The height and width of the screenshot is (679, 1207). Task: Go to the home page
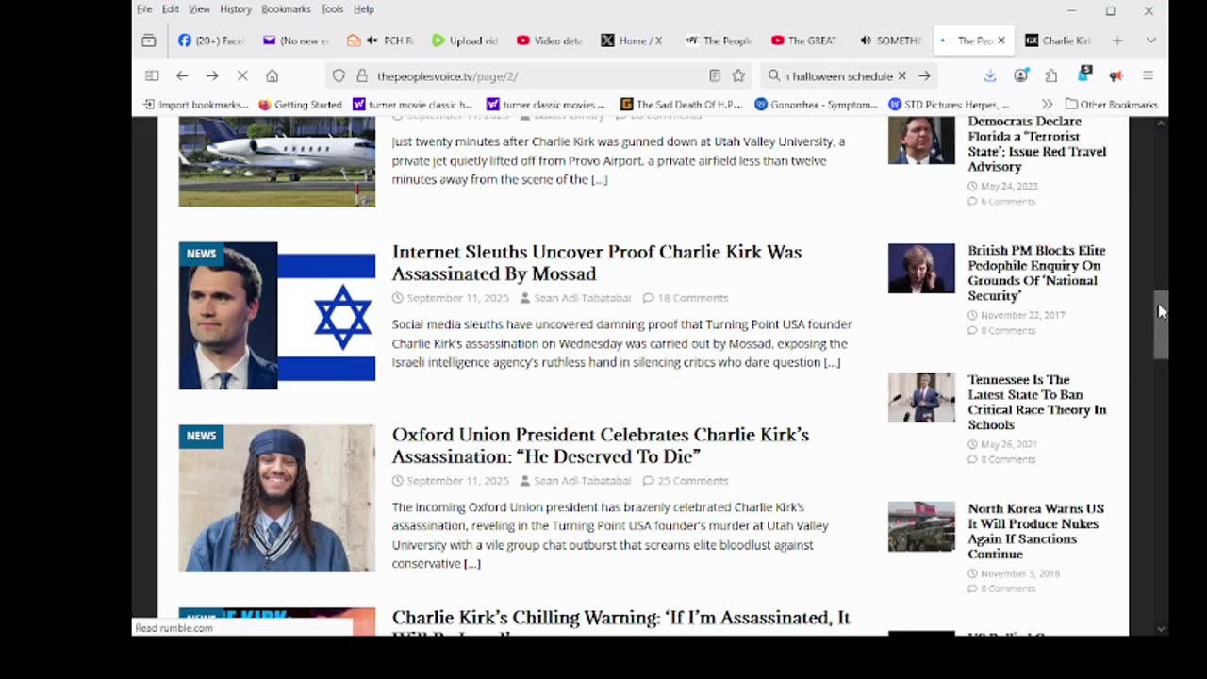coord(273,75)
